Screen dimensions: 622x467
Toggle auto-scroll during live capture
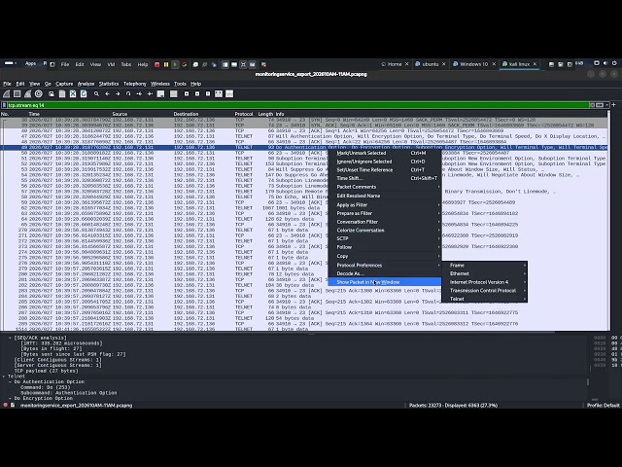tap(160, 94)
